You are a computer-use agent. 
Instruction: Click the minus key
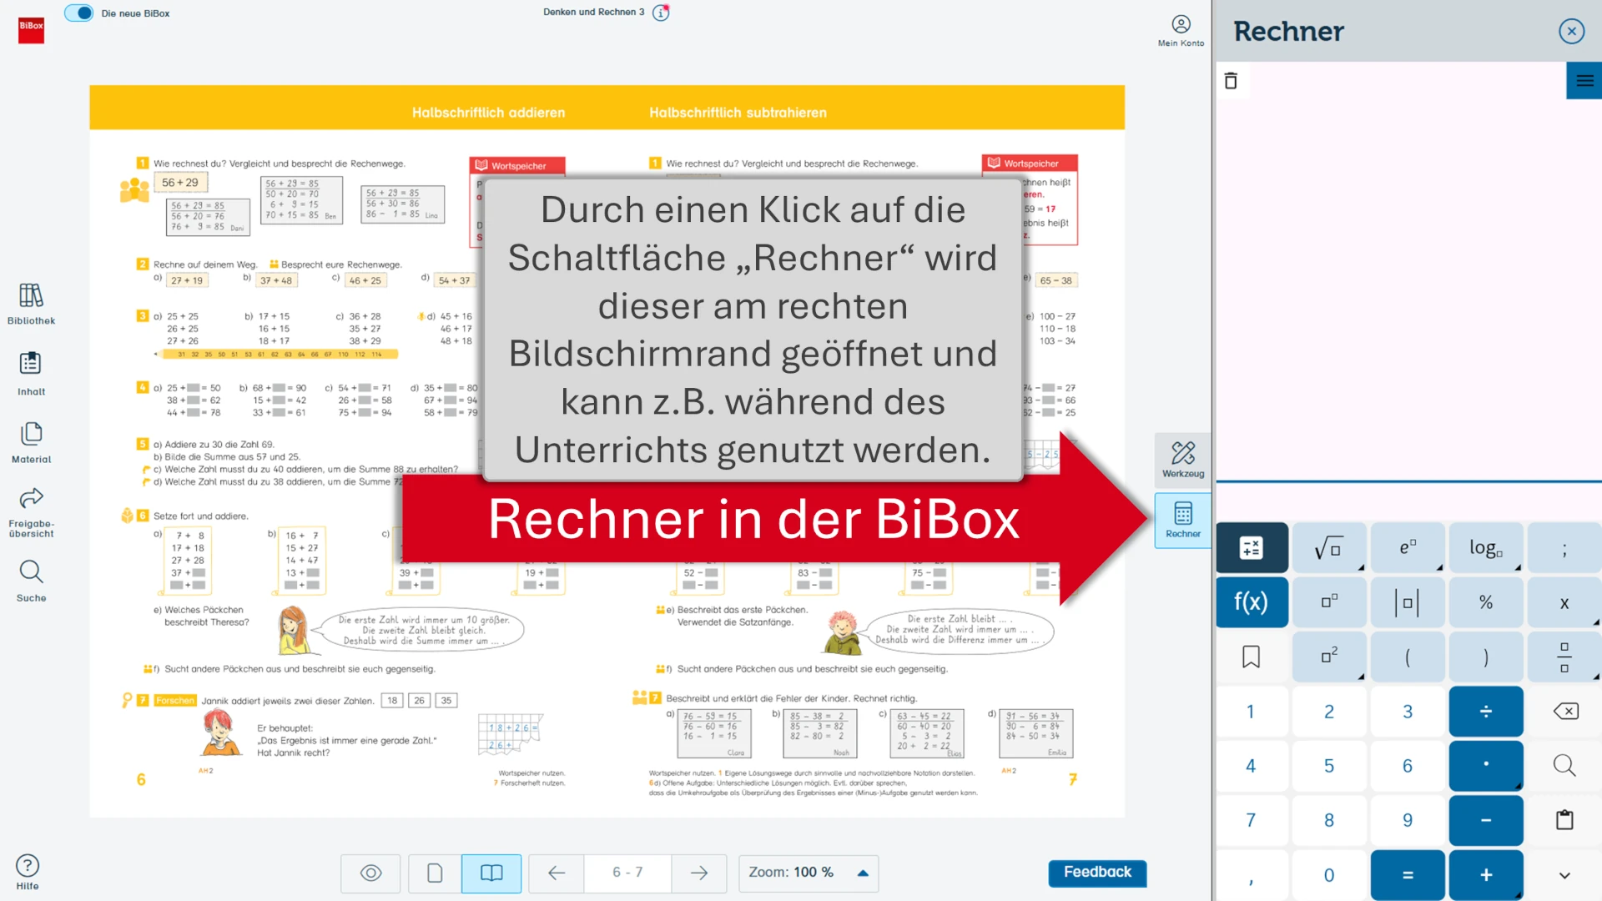point(1486,820)
